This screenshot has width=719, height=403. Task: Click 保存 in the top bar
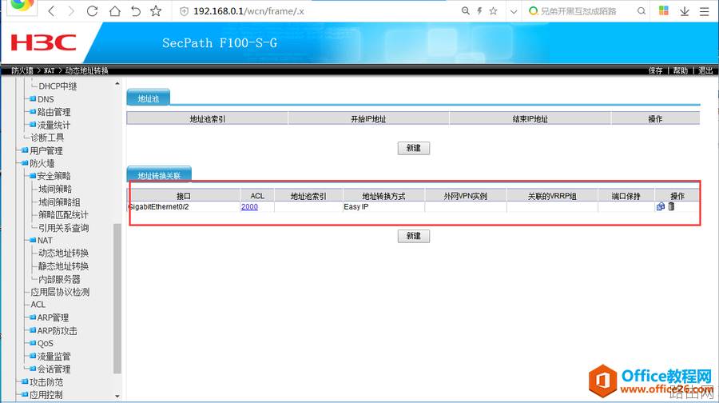coord(655,70)
